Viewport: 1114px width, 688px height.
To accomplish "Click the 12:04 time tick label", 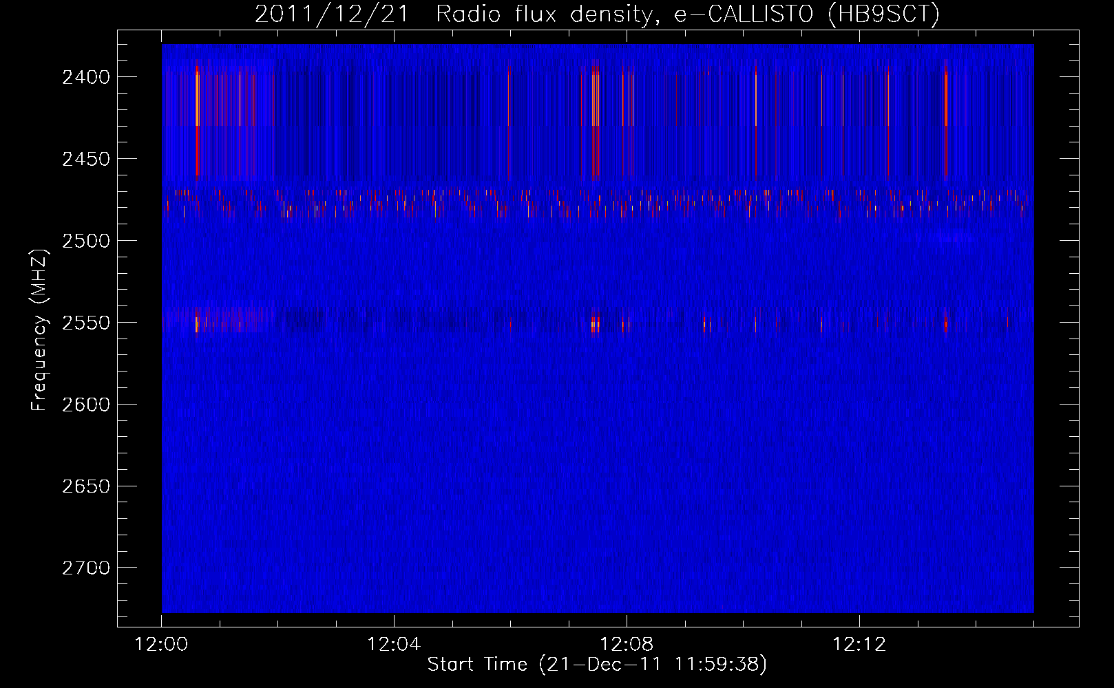I will (394, 645).
